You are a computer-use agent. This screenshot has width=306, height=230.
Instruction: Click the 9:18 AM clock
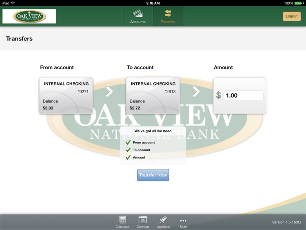[x=153, y=3]
